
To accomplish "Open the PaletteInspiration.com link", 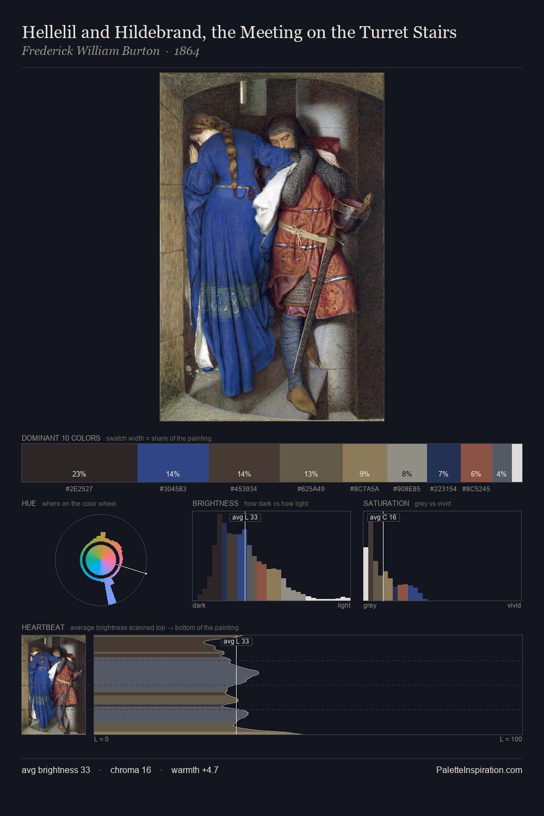I will [x=479, y=770].
